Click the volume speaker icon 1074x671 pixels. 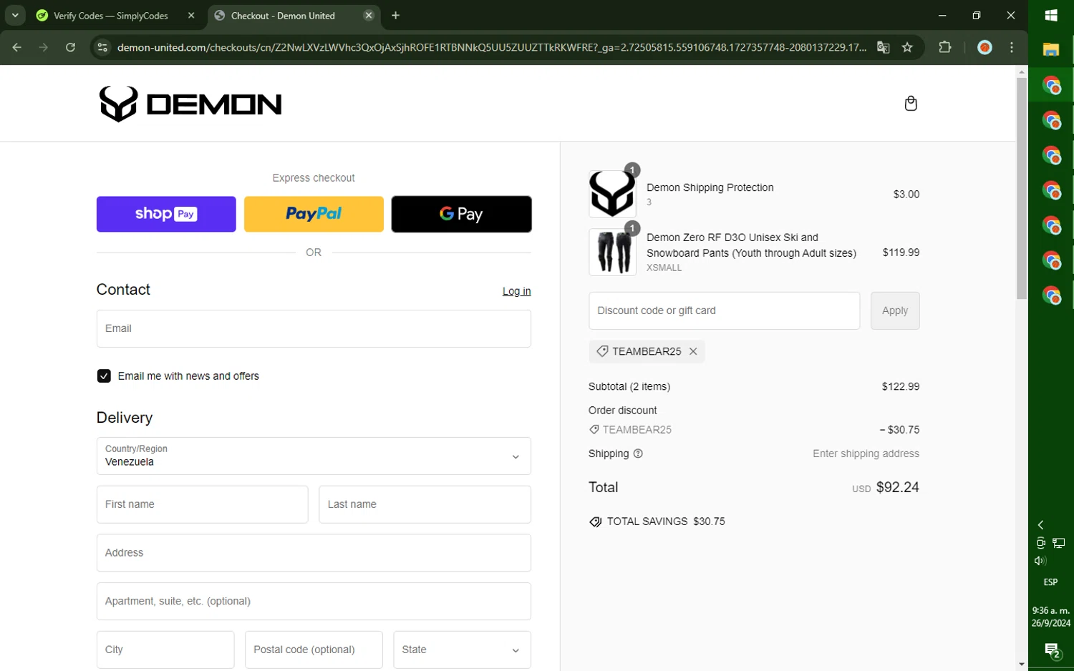pyautogui.click(x=1041, y=561)
